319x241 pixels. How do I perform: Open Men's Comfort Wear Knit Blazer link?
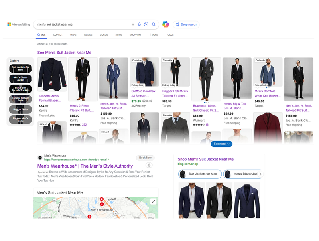pos(268,93)
